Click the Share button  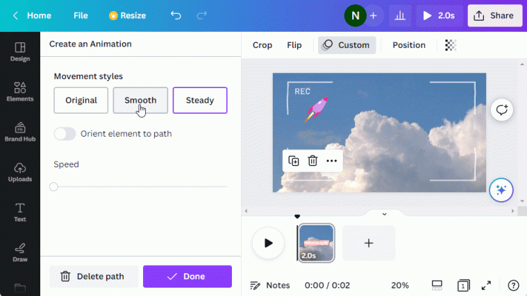click(x=495, y=15)
